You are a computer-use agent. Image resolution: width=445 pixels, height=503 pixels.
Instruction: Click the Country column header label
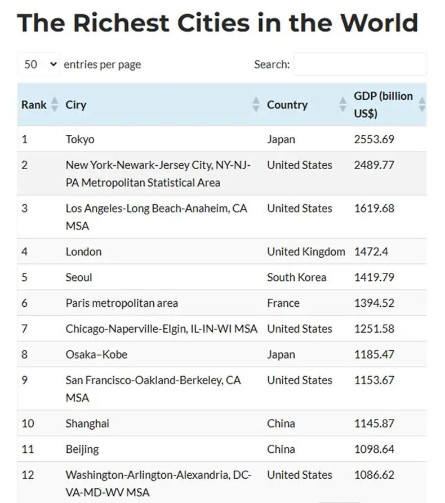point(287,105)
